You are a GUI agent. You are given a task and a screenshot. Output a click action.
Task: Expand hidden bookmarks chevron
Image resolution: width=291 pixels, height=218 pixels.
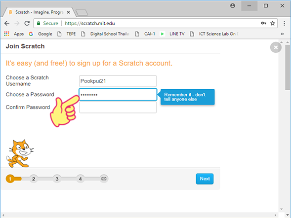pyautogui.click(x=282, y=34)
